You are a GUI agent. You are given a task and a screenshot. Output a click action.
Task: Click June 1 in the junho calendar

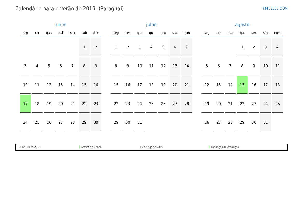pyautogui.click(x=84, y=47)
